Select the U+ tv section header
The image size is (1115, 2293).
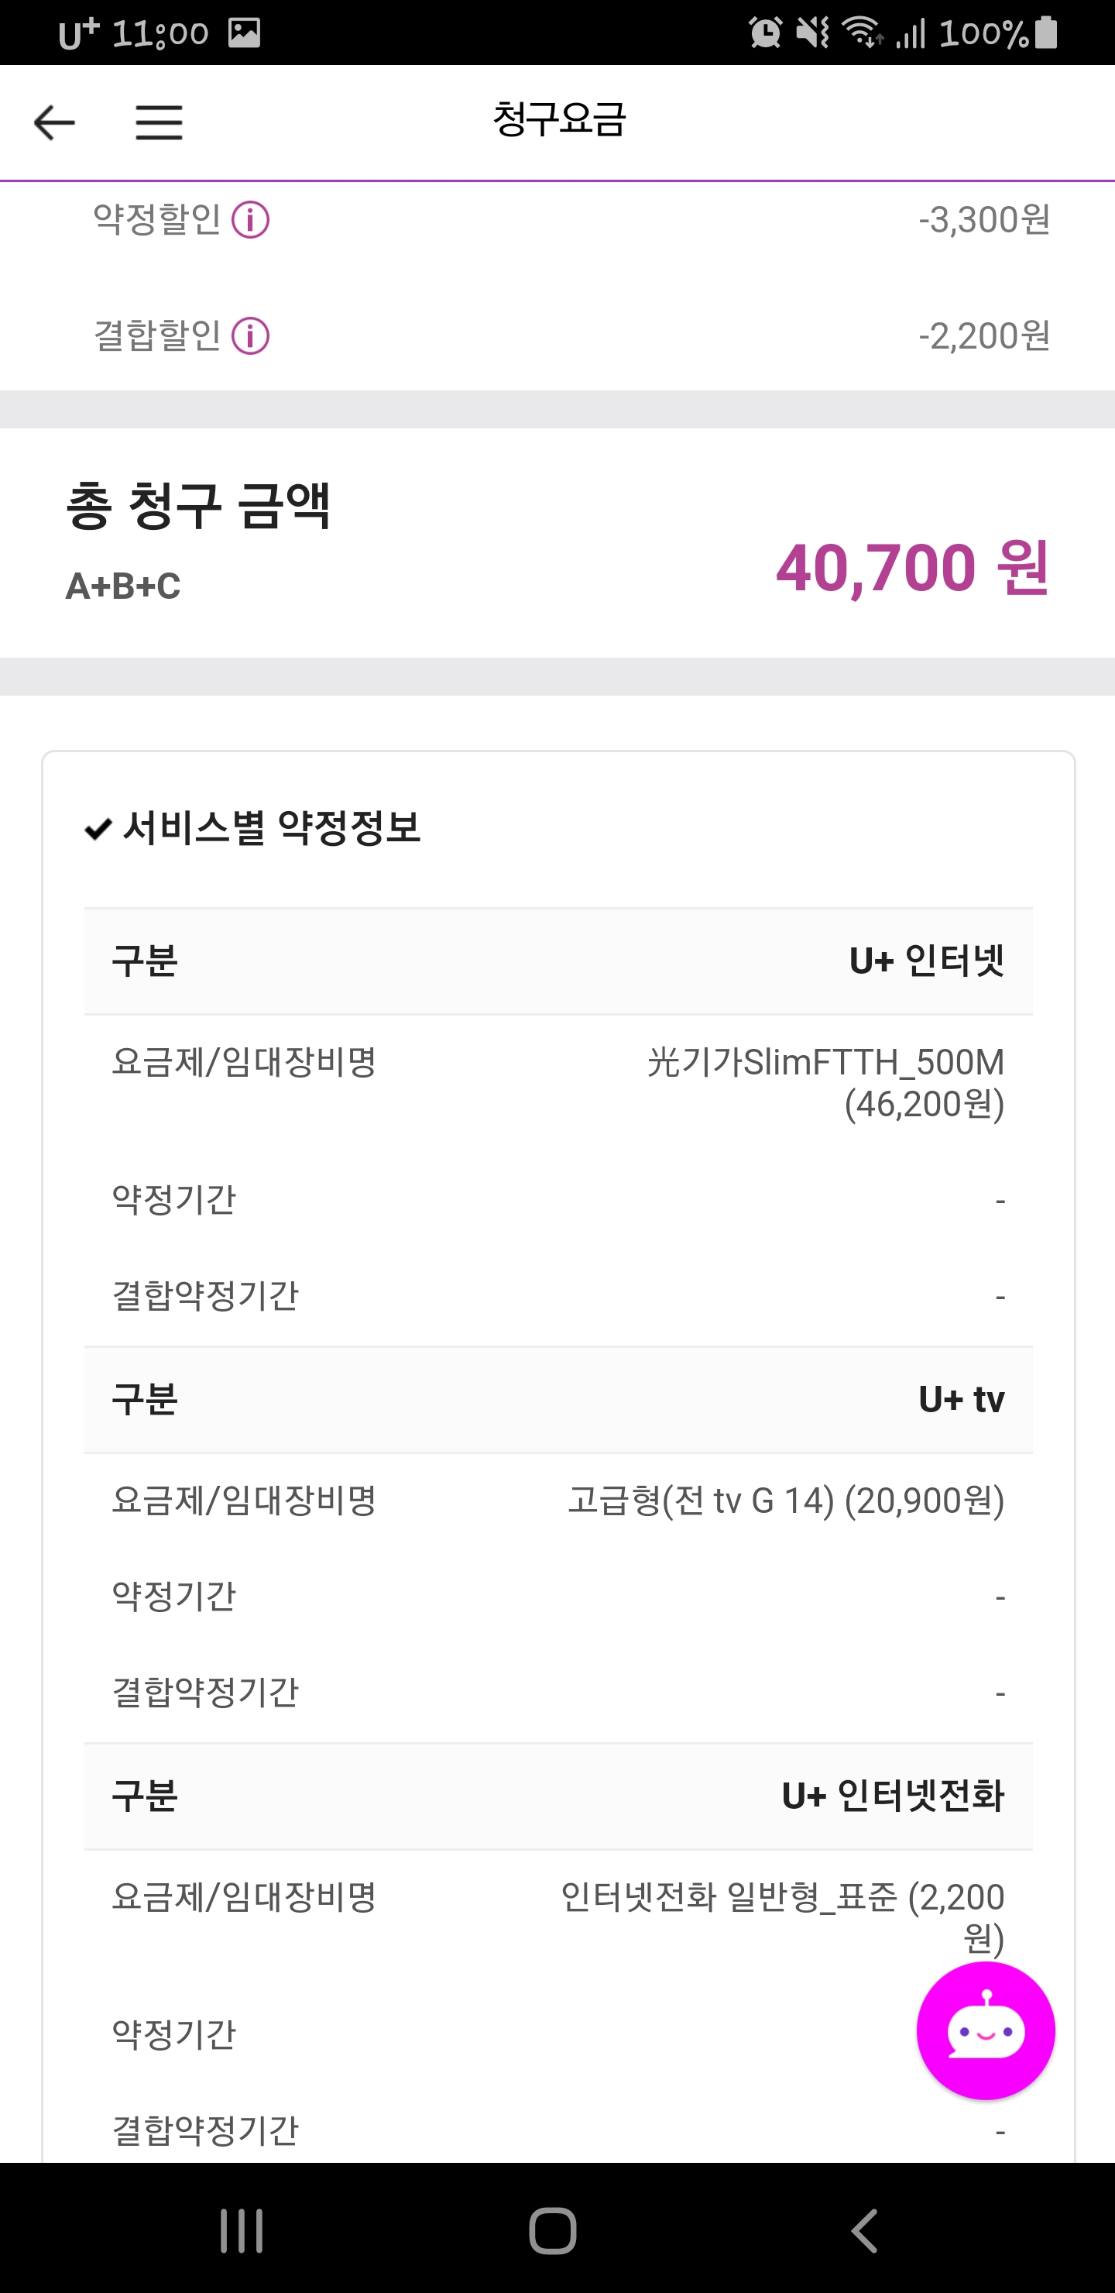[961, 1399]
